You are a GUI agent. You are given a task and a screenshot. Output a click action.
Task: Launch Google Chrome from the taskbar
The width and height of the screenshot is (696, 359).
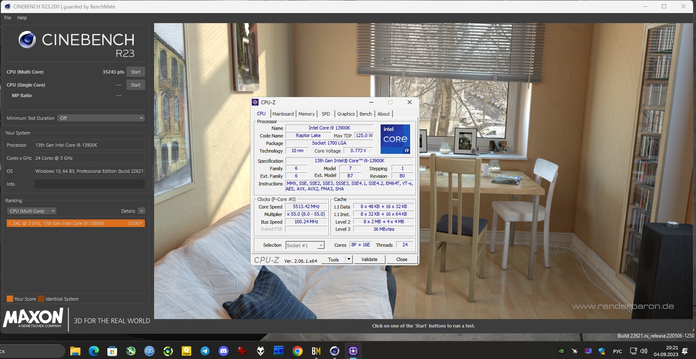point(298,351)
